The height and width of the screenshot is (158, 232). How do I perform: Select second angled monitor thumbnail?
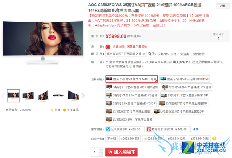coord(28,96)
